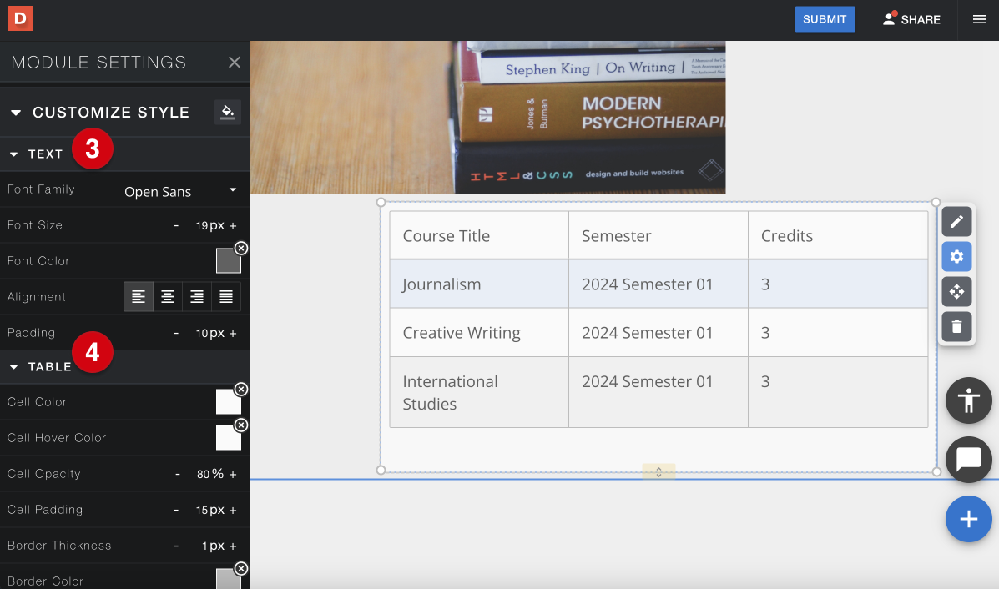Image resolution: width=999 pixels, height=589 pixels.
Task: Select the move tool for the table module
Action: tap(956, 291)
